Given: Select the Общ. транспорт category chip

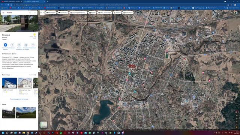Looking at the screenshot, I should coord(105,13).
